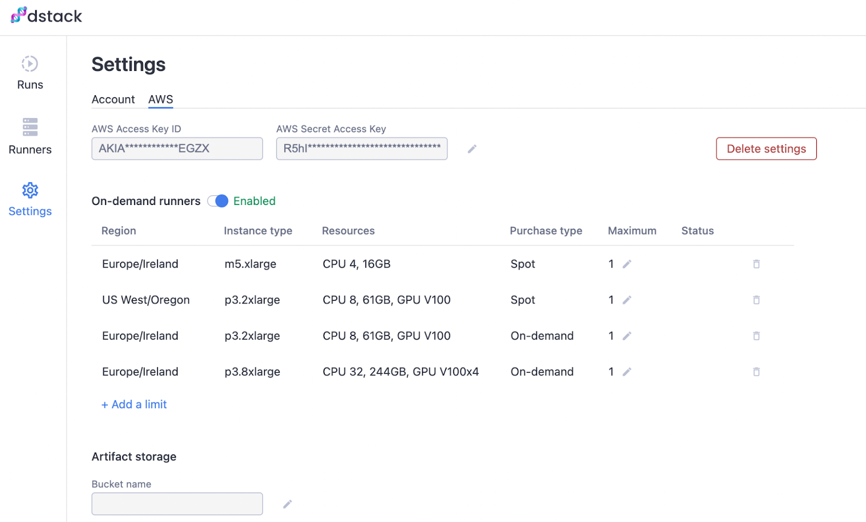The image size is (866, 522).
Task: Click the dstack logo
Action: [x=47, y=16]
